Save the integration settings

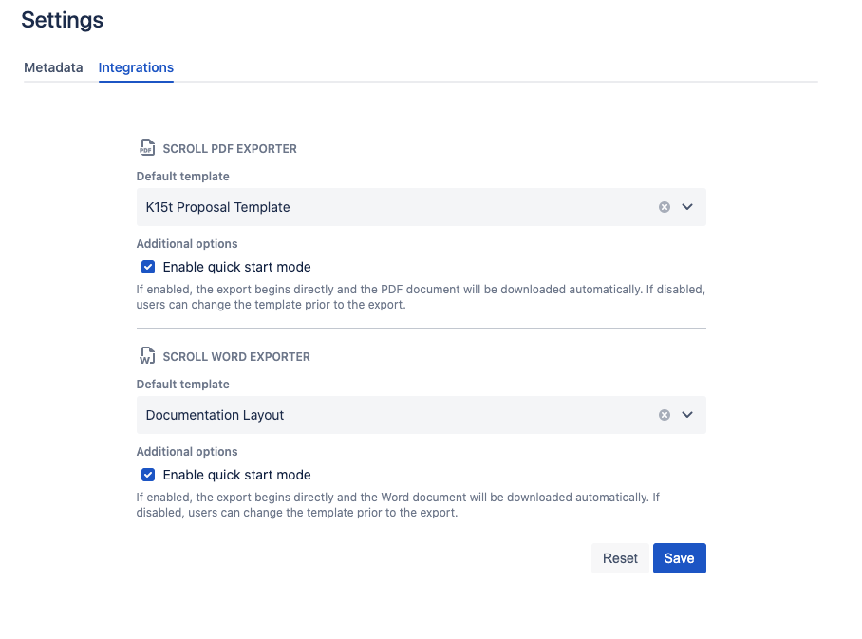[679, 558]
